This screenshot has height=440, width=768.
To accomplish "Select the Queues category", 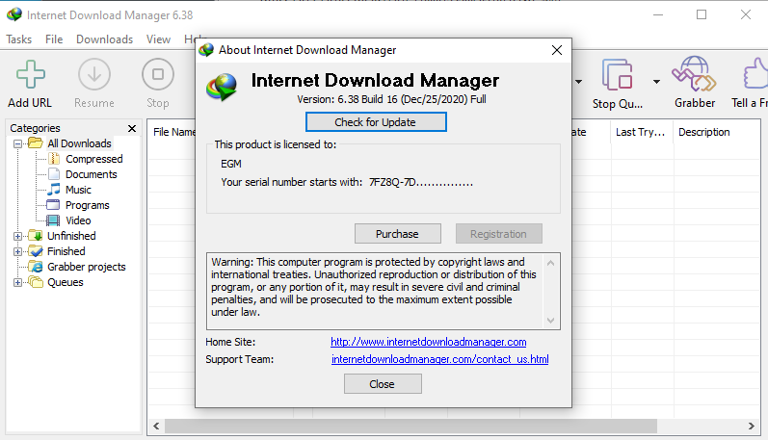I will click(x=66, y=282).
